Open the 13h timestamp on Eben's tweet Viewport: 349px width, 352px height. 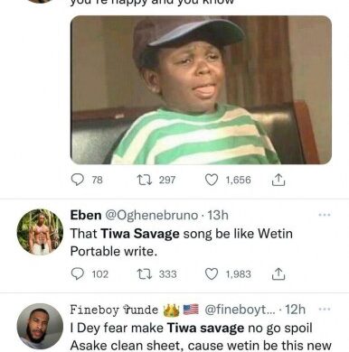[218, 215]
